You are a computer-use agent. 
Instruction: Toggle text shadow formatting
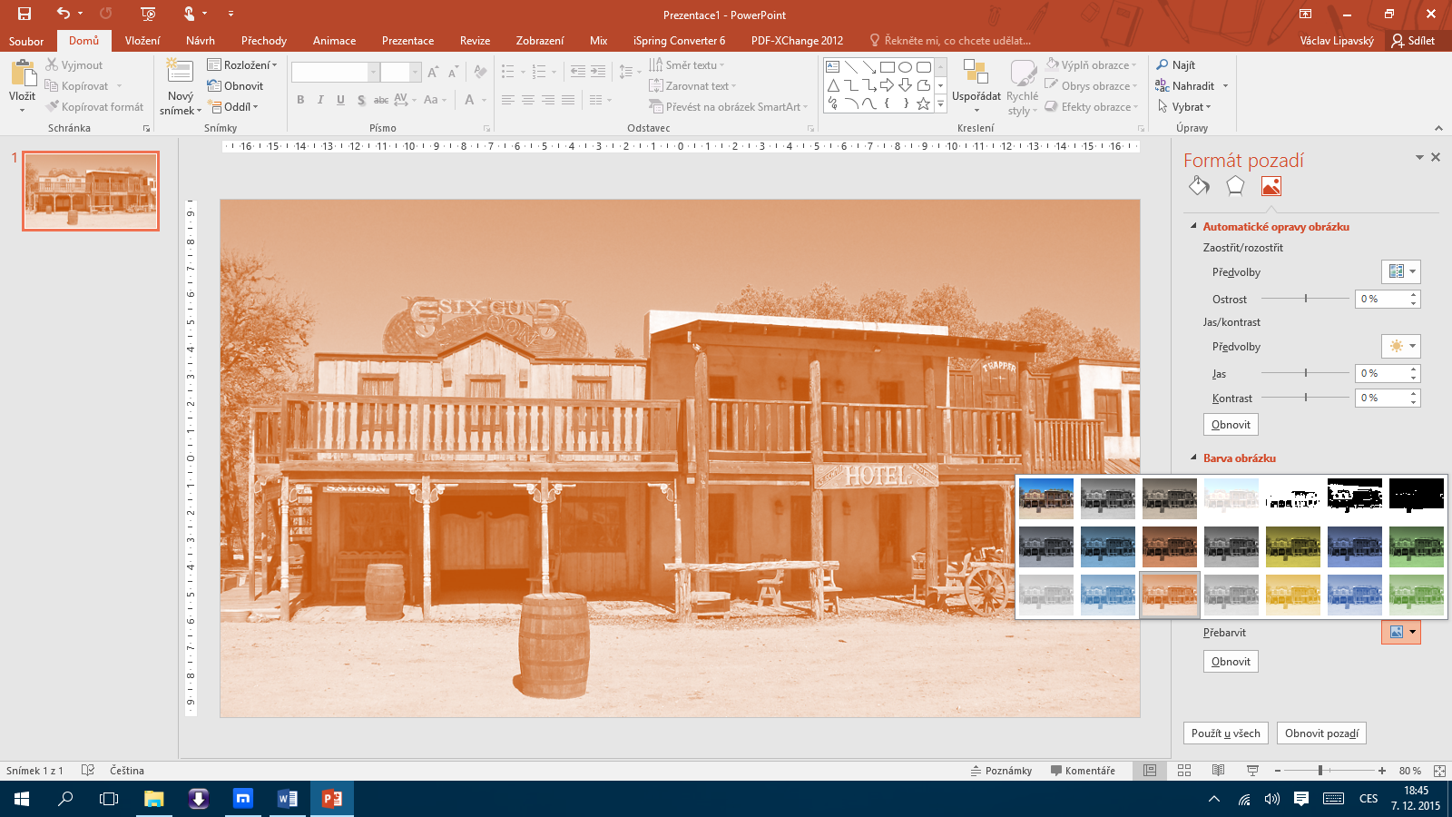pos(361,100)
